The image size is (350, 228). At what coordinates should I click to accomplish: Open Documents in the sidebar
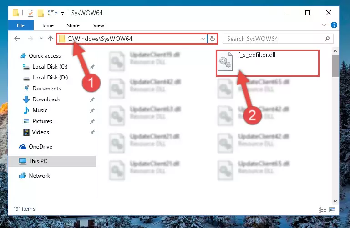pyautogui.click(x=47, y=89)
